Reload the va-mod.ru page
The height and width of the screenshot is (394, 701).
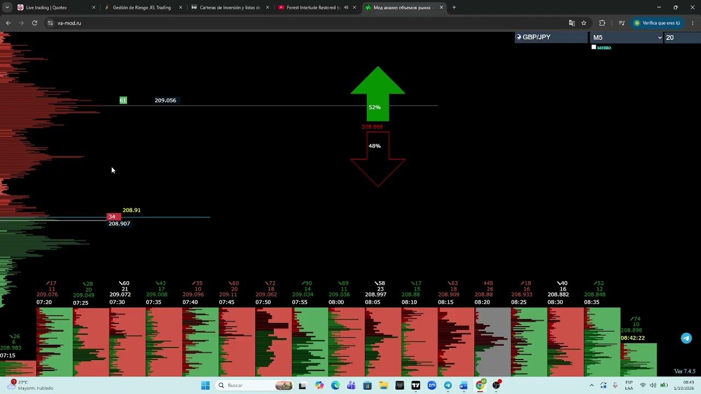click(x=35, y=23)
